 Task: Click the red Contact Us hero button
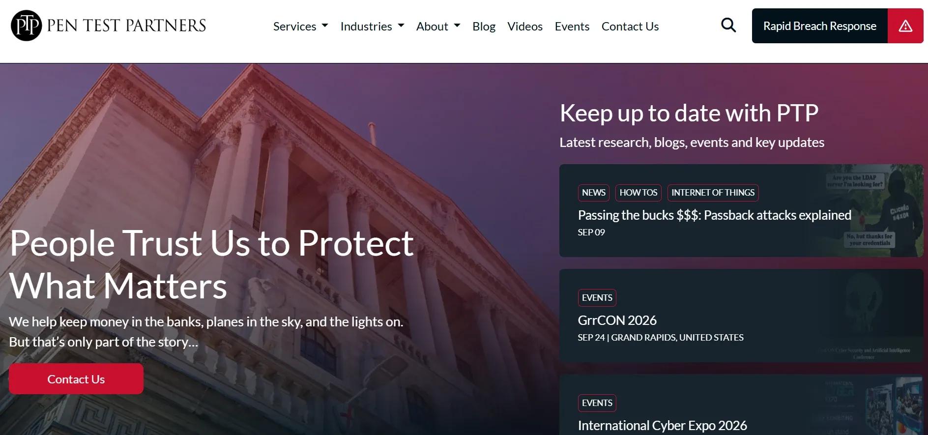(x=76, y=379)
